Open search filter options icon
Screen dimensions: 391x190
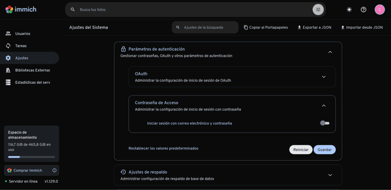point(318,10)
